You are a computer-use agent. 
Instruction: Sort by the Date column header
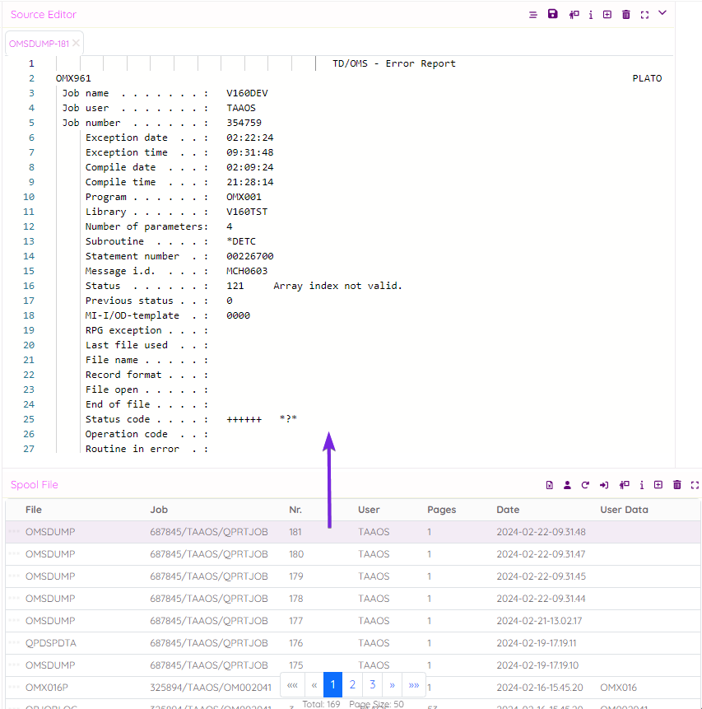pos(508,510)
